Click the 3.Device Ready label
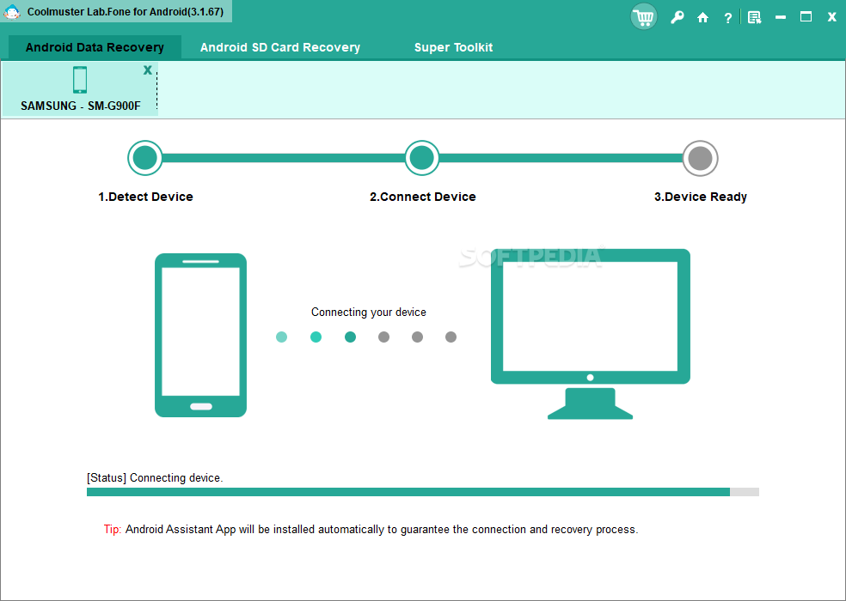 (x=701, y=197)
